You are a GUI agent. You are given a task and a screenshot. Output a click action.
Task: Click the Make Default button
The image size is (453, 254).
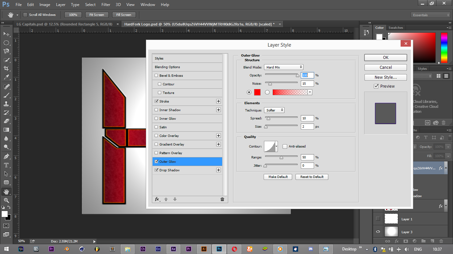278,177
